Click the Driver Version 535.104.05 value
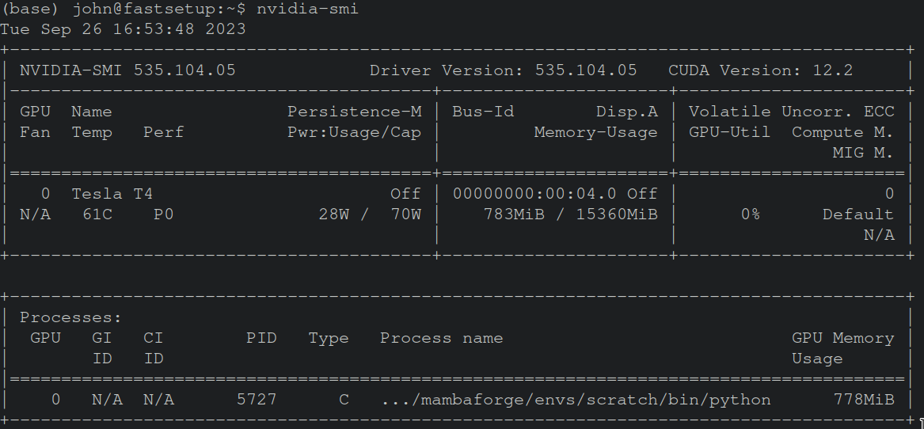This screenshot has height=429, width=924. (504, 70)
